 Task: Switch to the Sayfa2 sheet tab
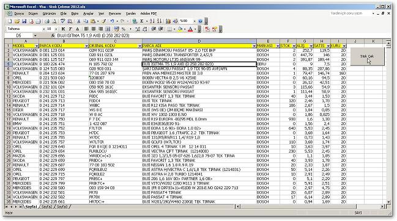pos(46,206)
